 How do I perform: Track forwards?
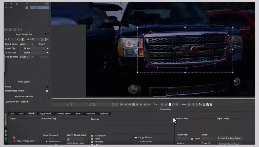178,105
